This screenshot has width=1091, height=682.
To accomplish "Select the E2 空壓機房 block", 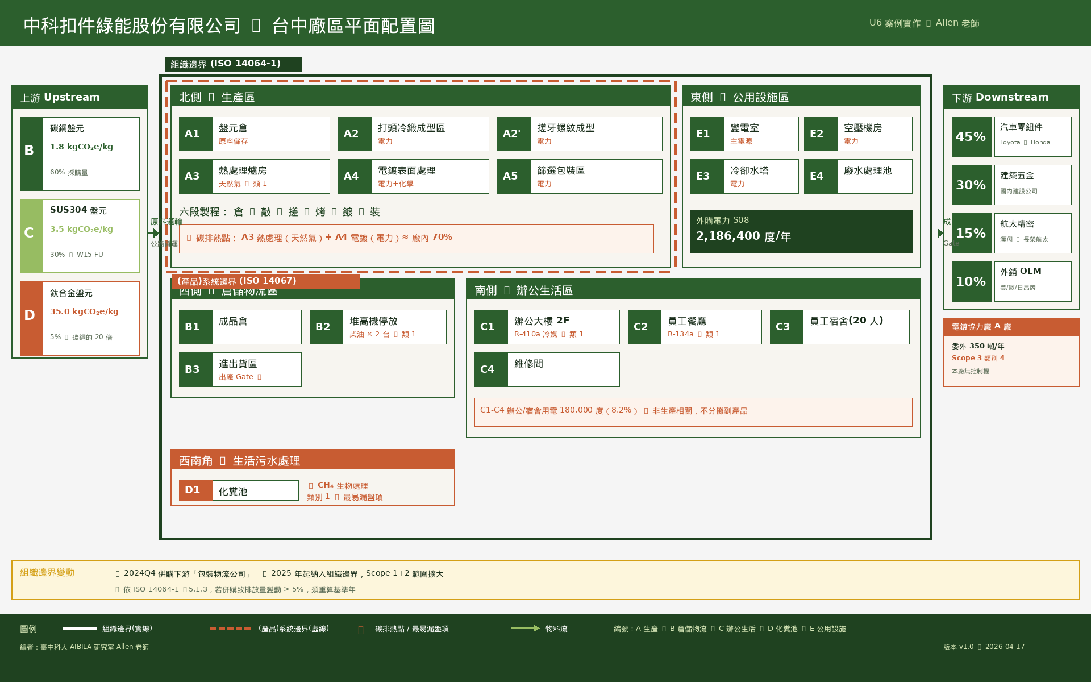I will (858, 134).
